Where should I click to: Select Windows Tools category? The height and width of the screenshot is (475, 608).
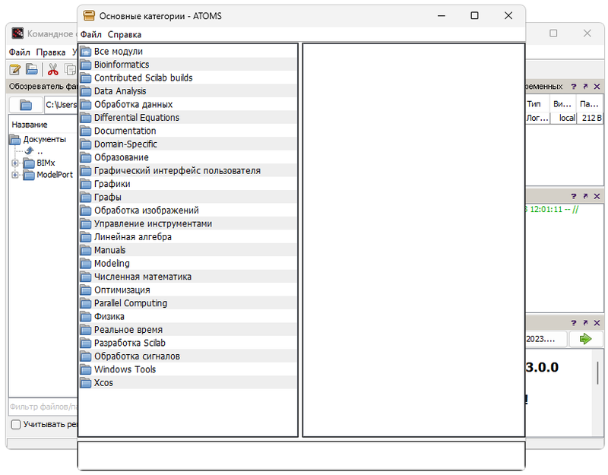pos(188,369)
